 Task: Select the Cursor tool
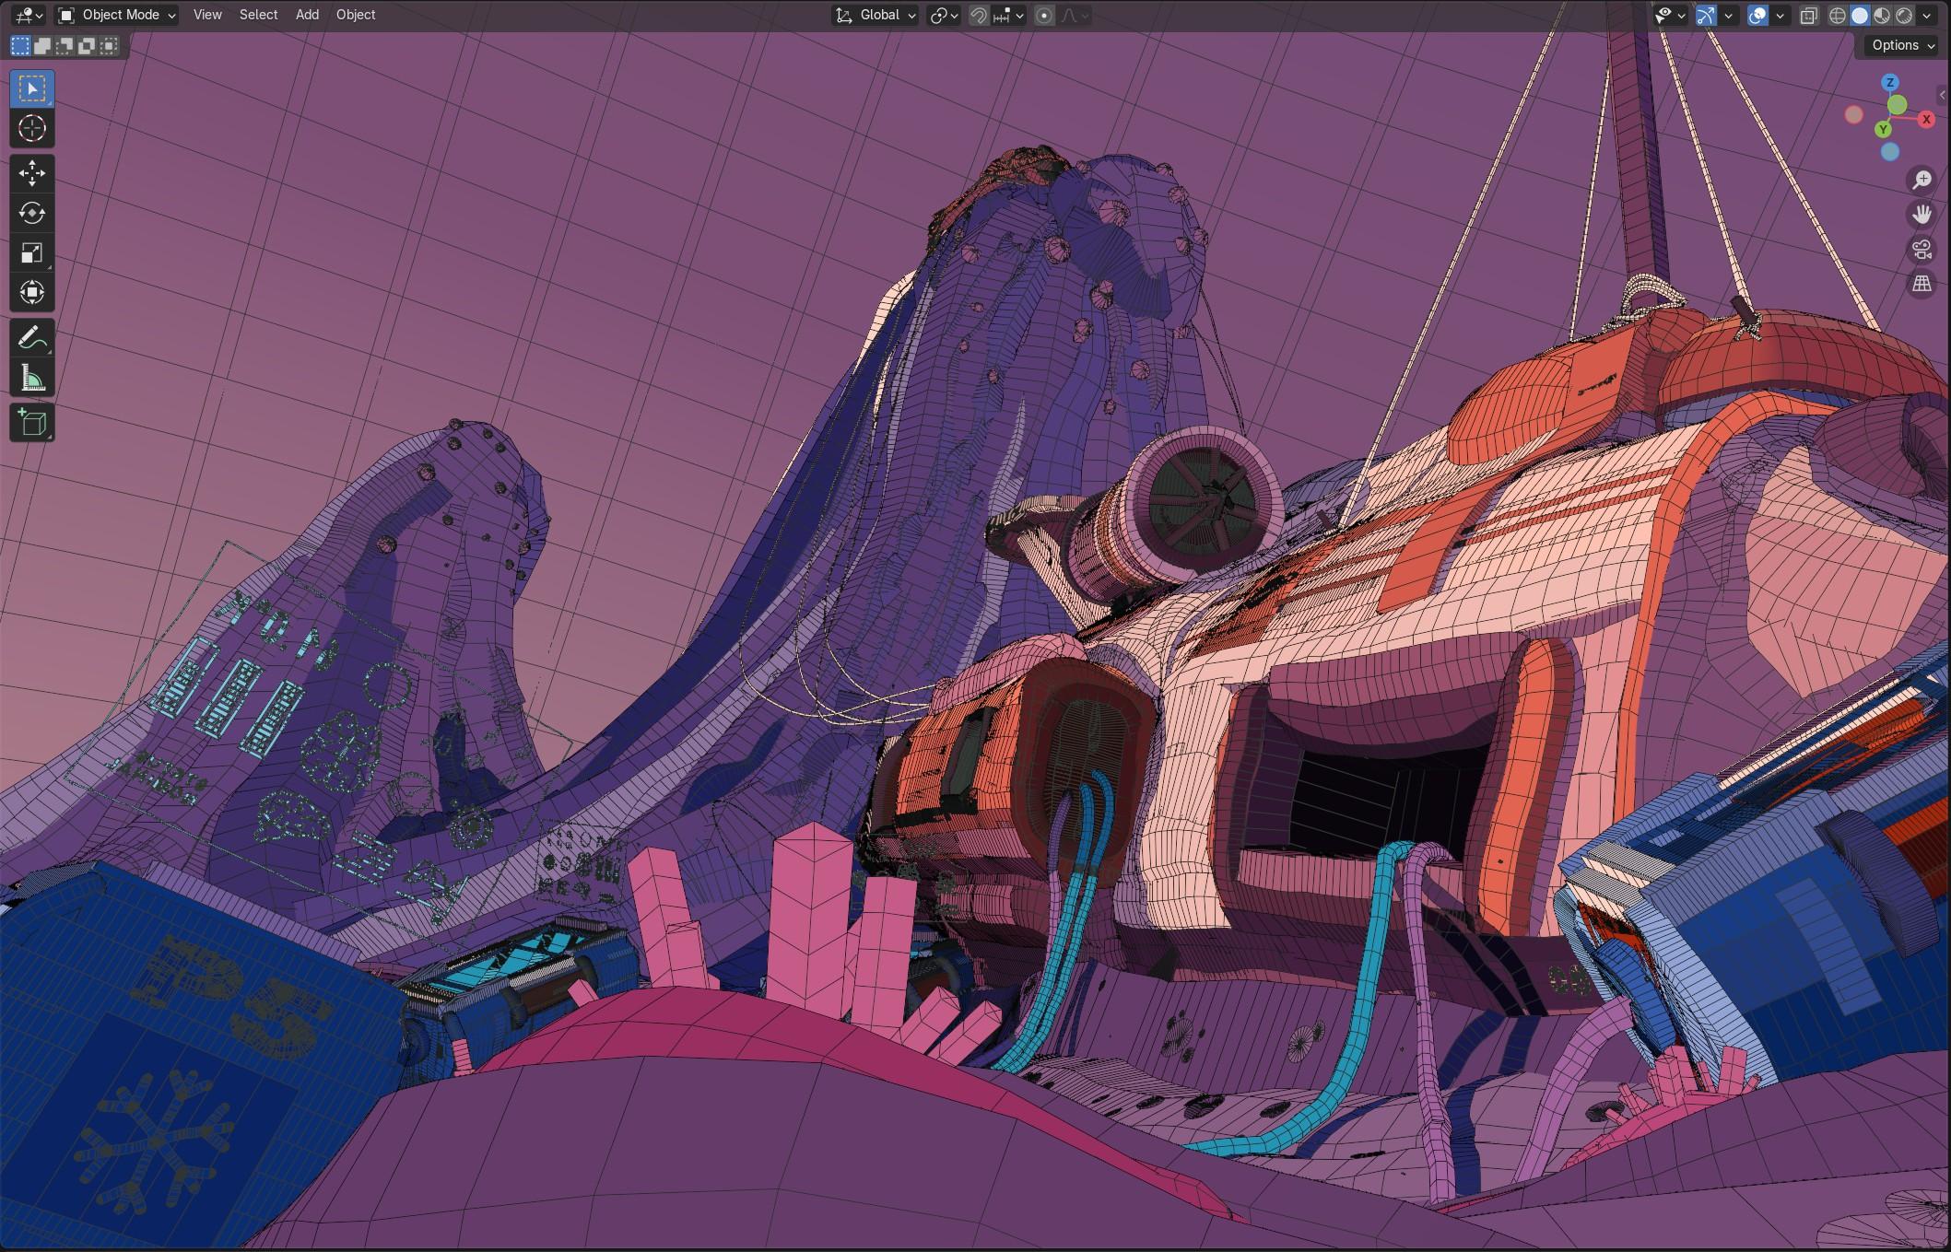(x=32, y=129)
